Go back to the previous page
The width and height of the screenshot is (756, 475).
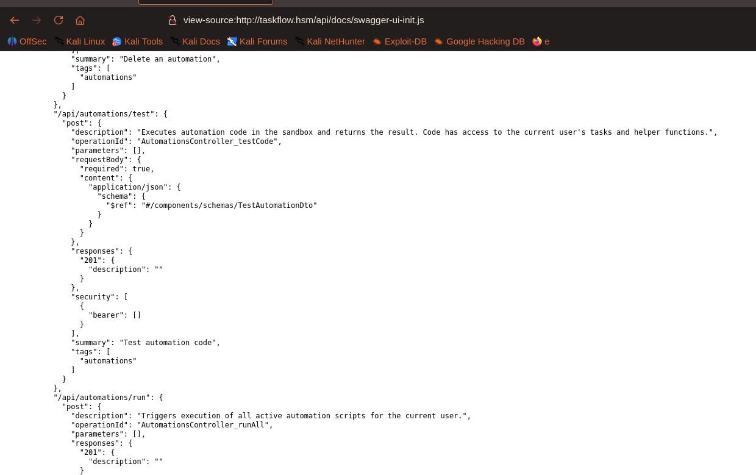(x=15, y=20)
